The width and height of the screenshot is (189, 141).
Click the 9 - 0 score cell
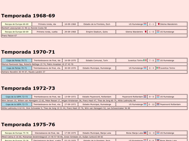(152, 97)
